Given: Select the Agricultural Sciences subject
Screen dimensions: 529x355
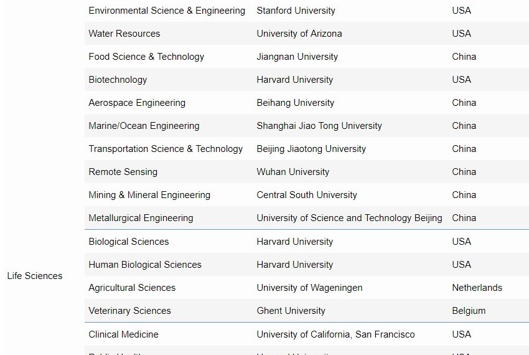Looking at the screenshot, I should point(132,288).
